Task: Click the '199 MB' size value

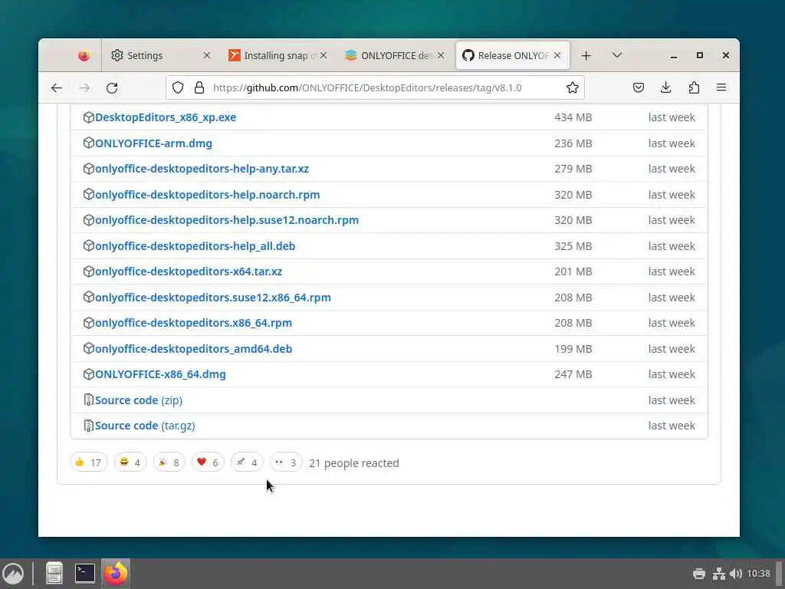Action: click(x=573, y=349)
